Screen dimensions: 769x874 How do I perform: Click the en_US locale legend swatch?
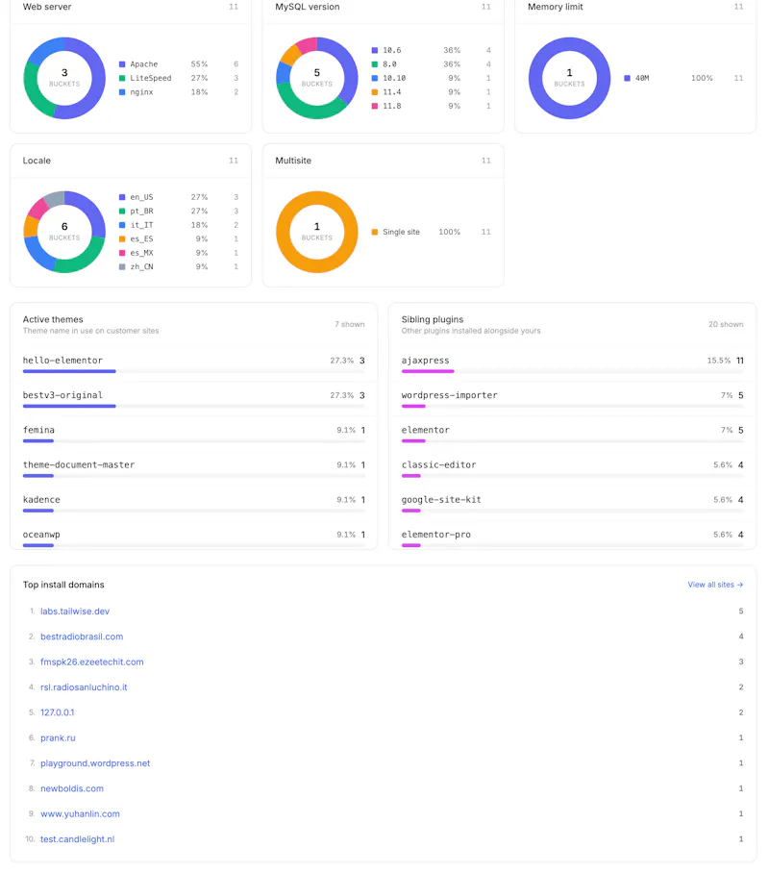[x=122, y=197]
